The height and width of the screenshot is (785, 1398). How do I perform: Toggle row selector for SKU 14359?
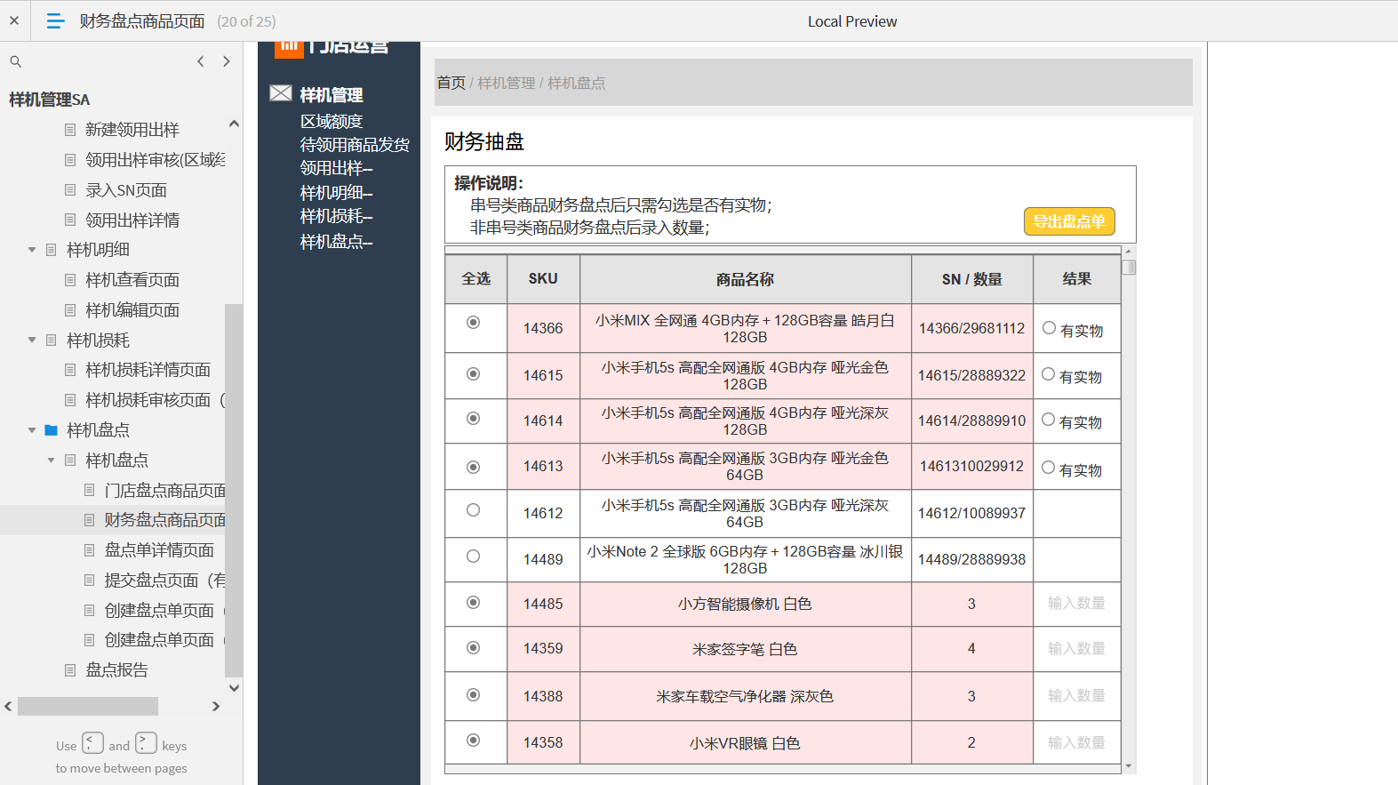click(474, 648)
